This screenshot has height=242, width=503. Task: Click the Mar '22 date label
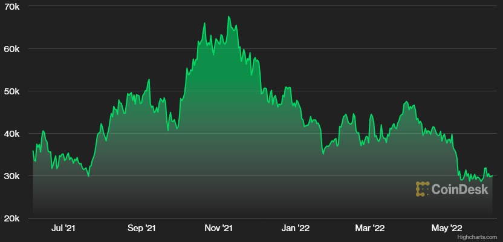[x=370, y=228]
